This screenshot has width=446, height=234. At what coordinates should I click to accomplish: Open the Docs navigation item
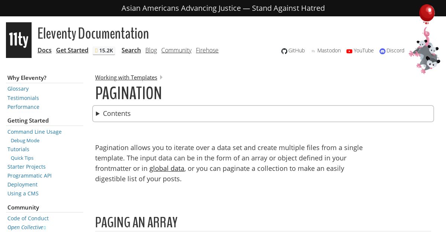[45, 50]
